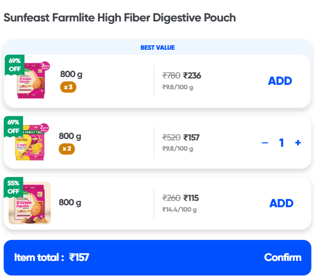315x277 pixels.
Task: Open the single pack product thumbnail
Action: tap(30, 203)
